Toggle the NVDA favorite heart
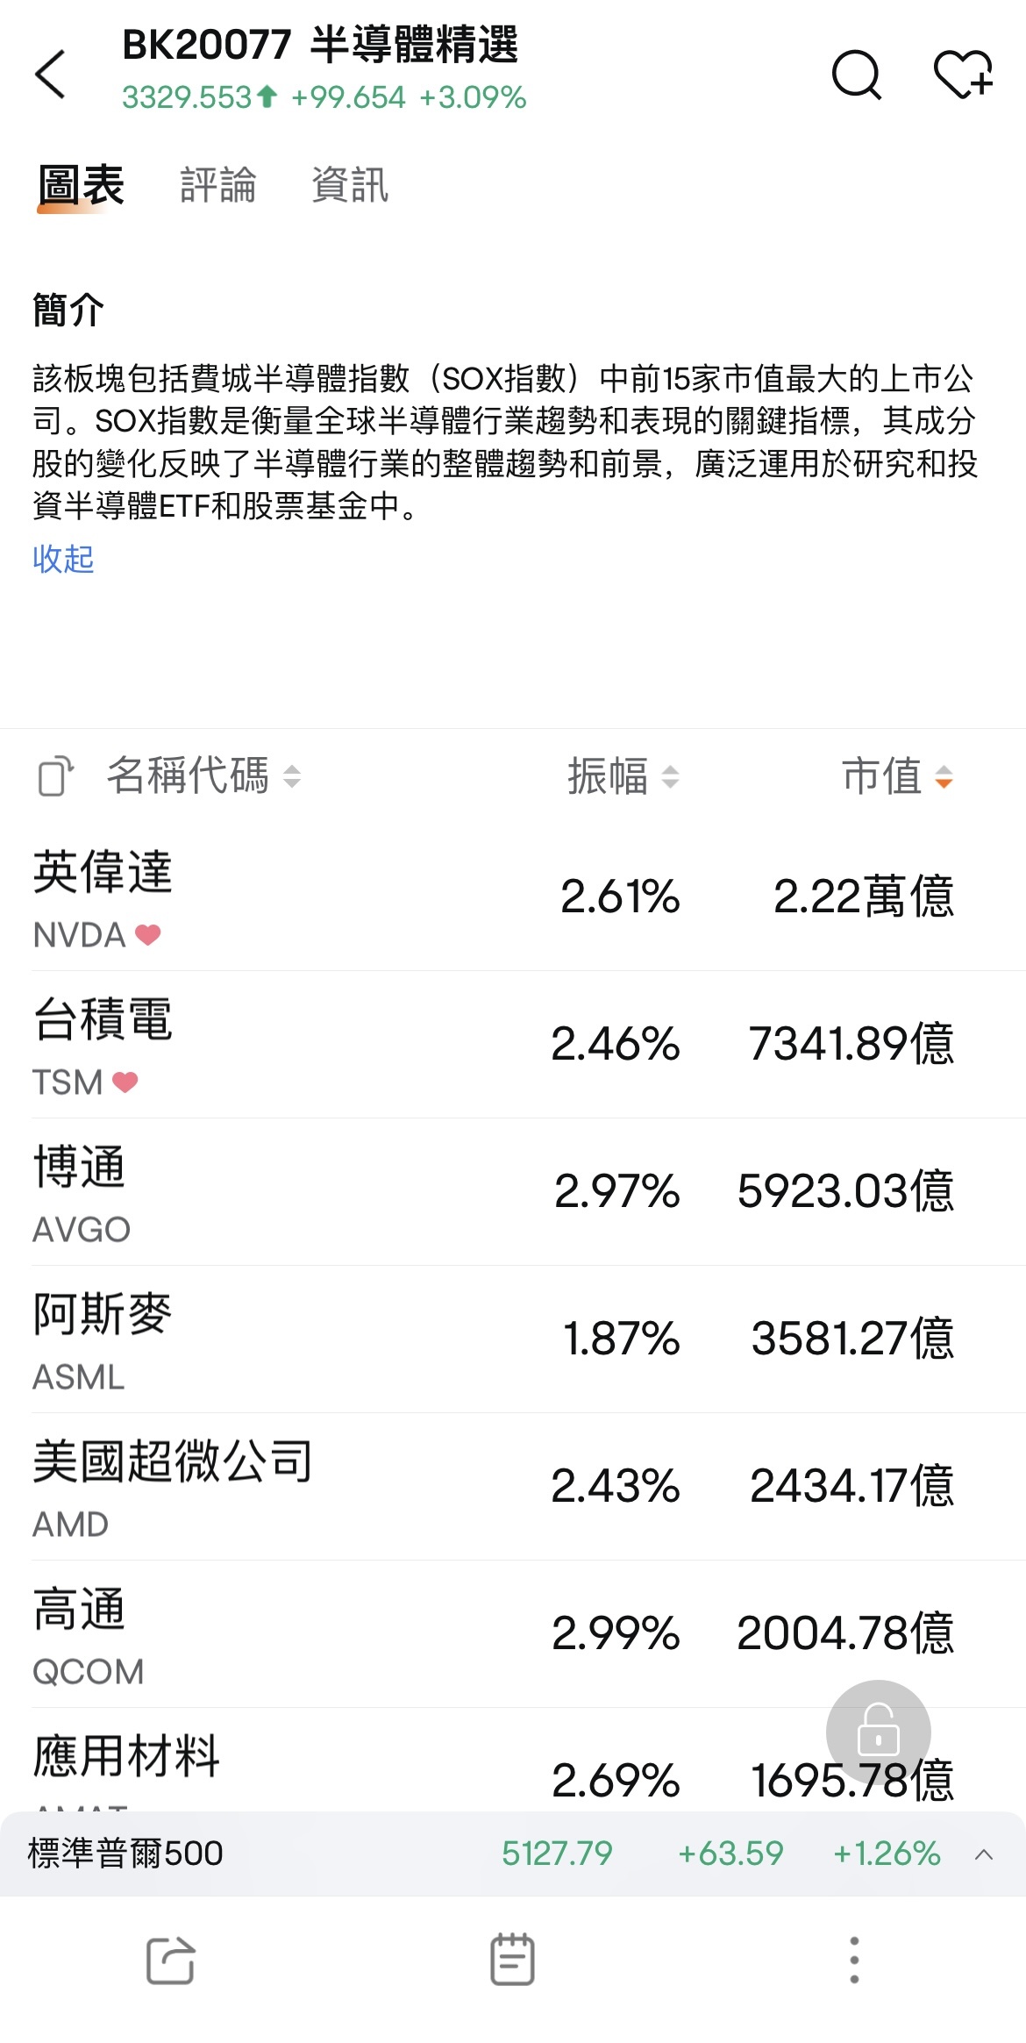The width and height of the screenshot is (1026, 2043). point(148,935)
